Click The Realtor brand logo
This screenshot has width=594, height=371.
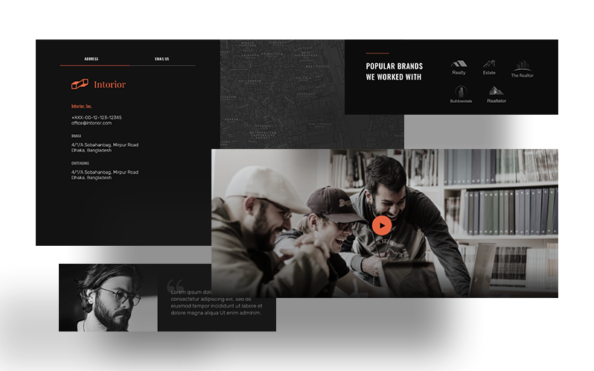click(522, 69)
